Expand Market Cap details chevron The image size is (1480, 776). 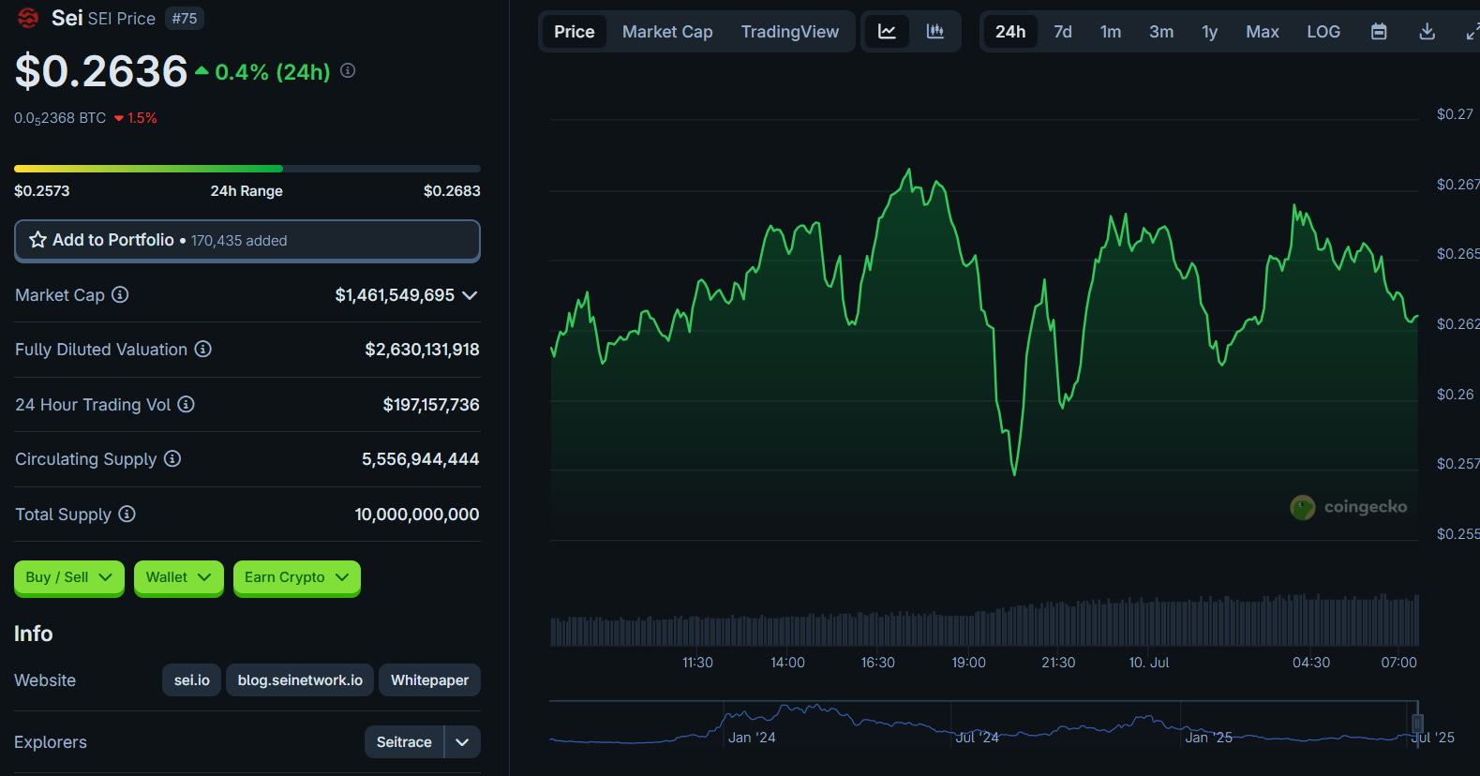470,295
